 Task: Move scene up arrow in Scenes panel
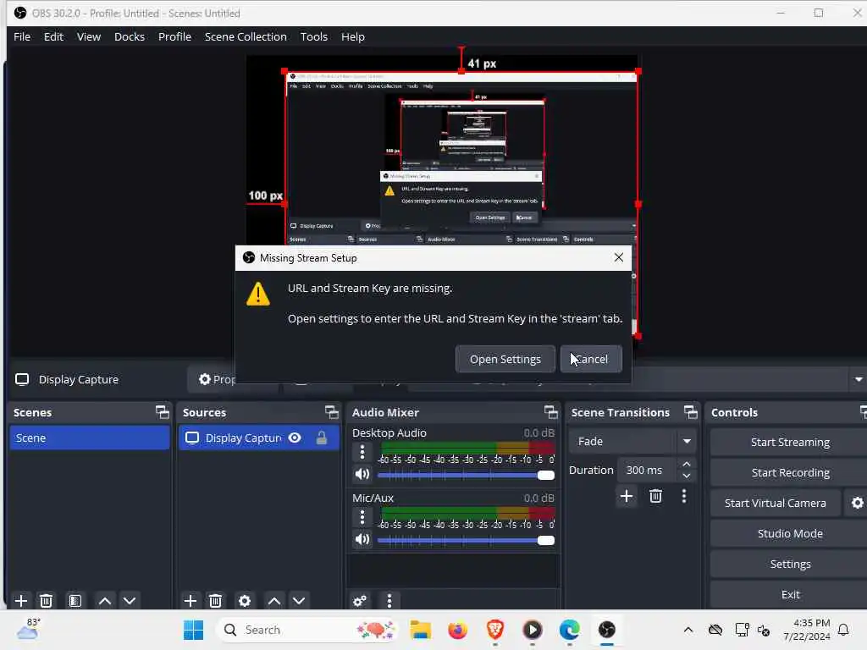coord(104,601)
